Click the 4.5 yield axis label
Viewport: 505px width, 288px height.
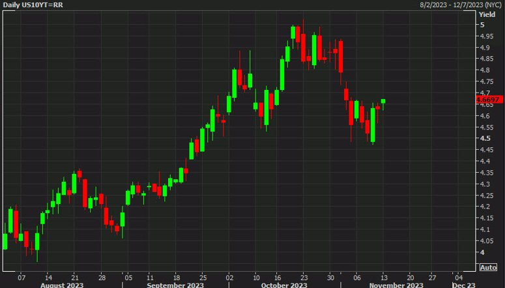[x=485, y=138]
